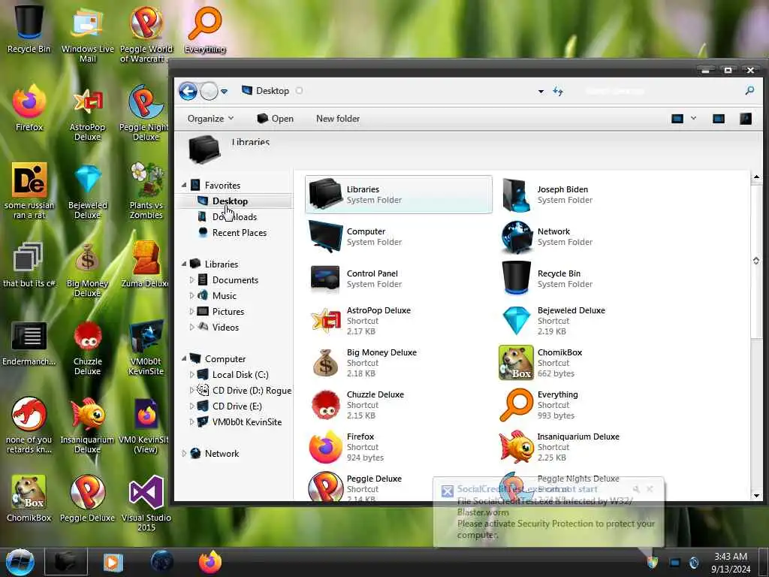Image resolution: width=769 pixels, height=577 pixels.
Task: Select Computer system folder in file list
Action: coord(398,237)
